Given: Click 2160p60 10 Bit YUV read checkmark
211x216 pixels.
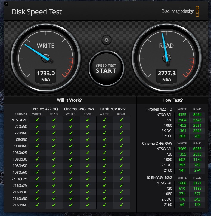Looking at the screenshot, I should pos(121,205).
